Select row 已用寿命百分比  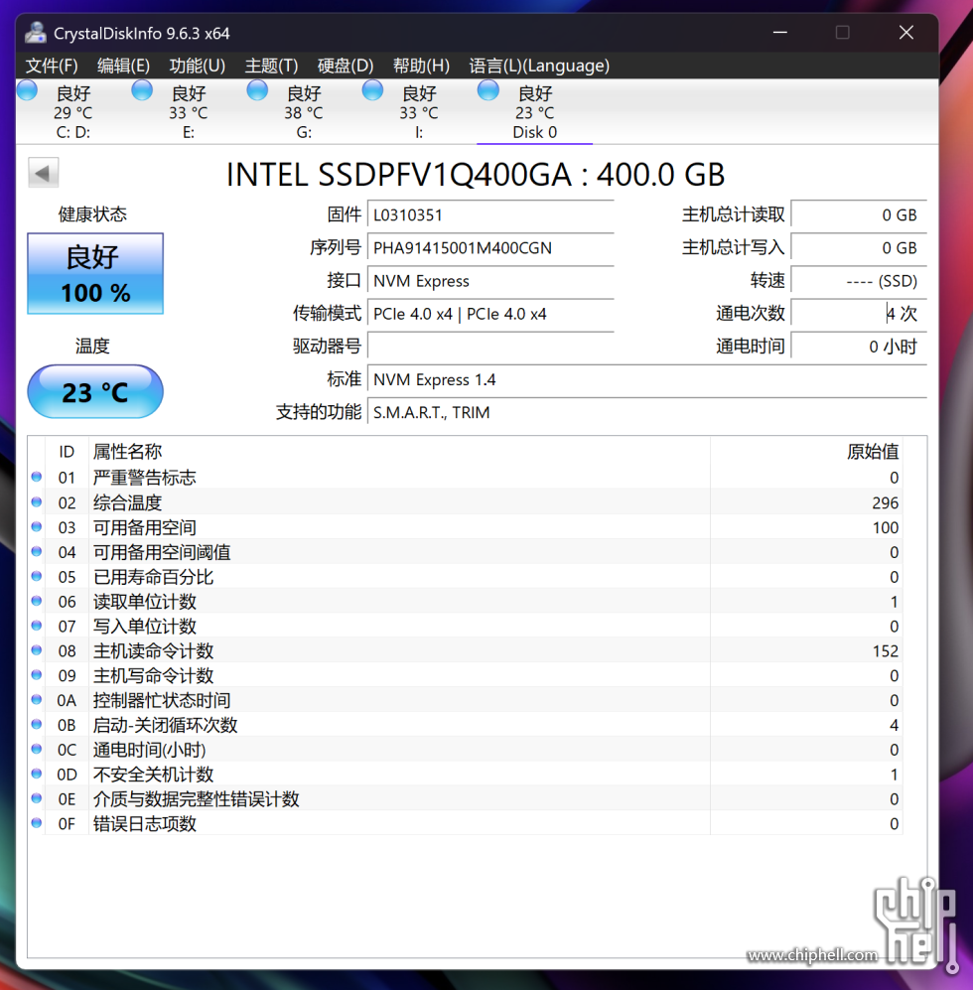pos(466,577)
